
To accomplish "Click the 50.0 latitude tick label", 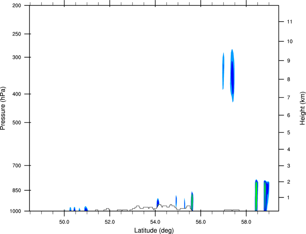I will (64, 222).
